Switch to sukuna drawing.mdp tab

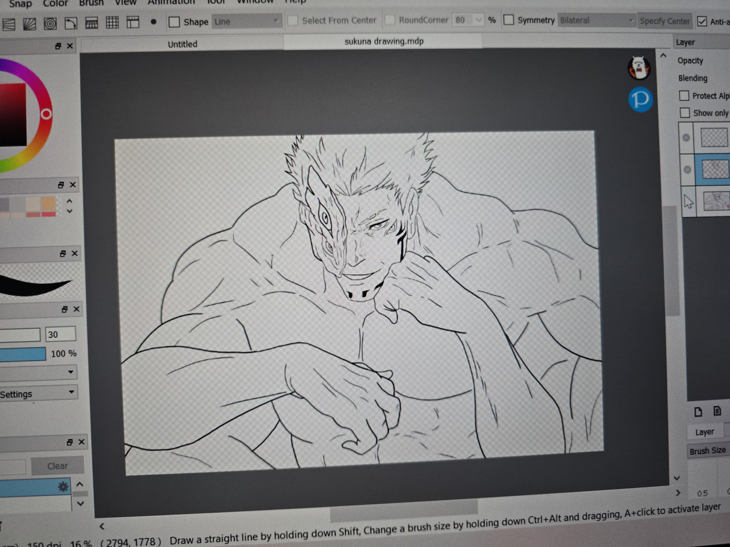point(384,41)
